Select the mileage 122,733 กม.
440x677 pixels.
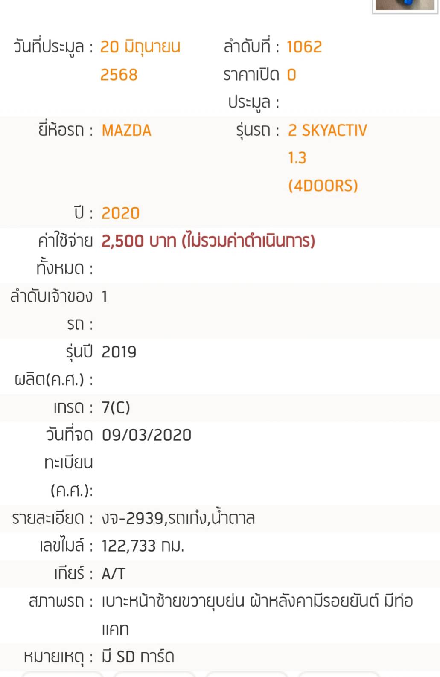click(x=143, y=546)
